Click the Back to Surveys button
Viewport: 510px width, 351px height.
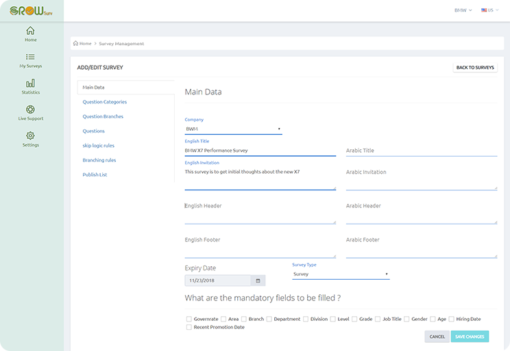pyautogui.click(x=475, y=68)
